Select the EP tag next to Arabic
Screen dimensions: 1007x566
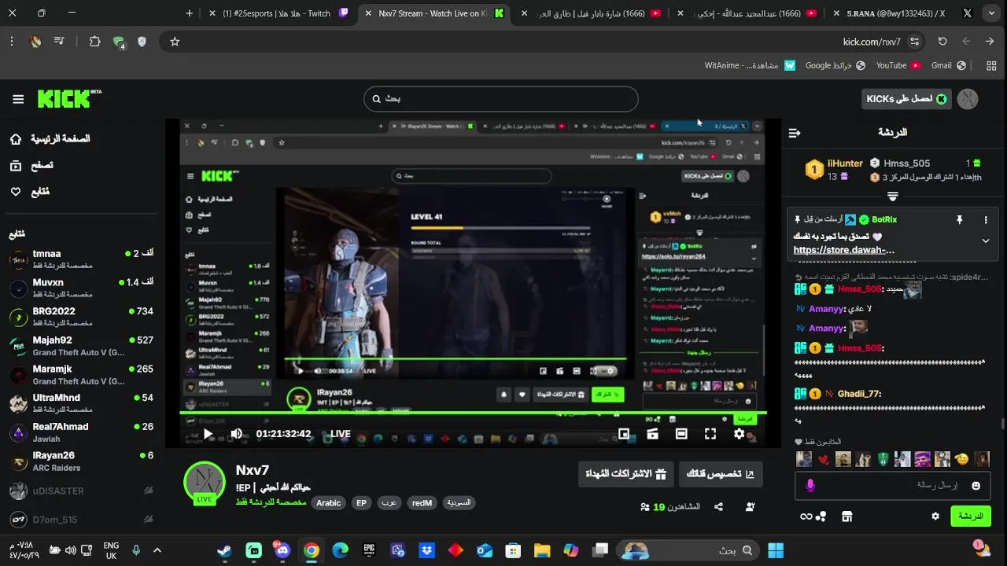(x=361, y=503)
